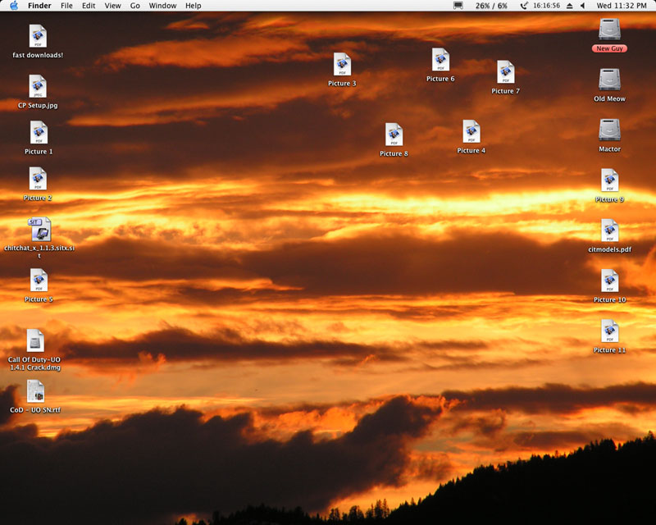Select the Old Meow hard drive icon
656x525 pixels.
609,80
